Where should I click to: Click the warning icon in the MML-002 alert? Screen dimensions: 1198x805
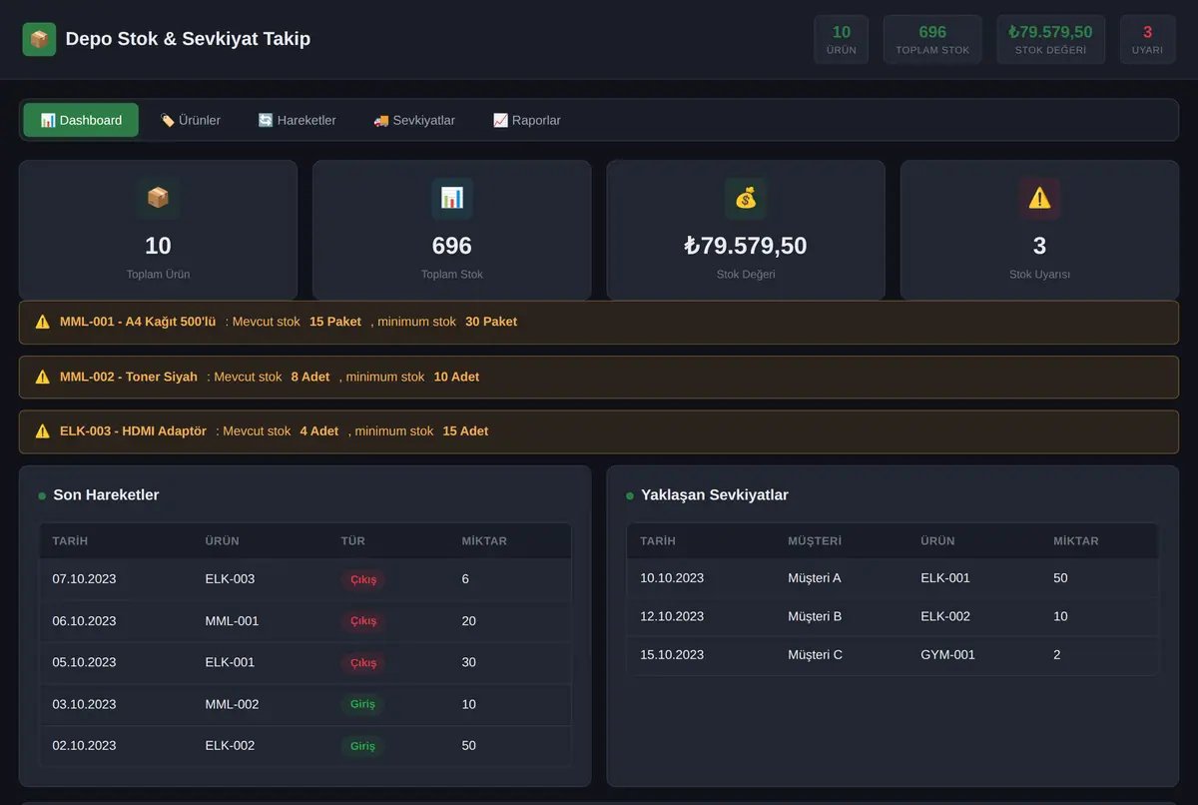42,377
